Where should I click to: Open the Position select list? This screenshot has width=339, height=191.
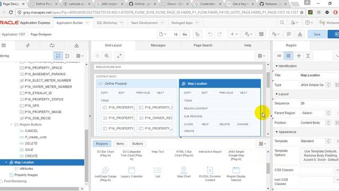[x=316, y=123]
